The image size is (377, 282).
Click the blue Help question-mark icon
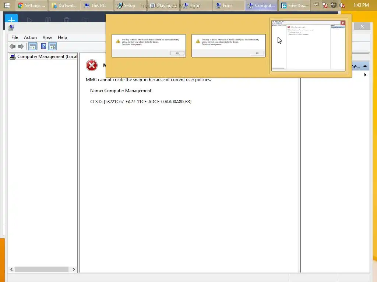[x=43, y=46]
